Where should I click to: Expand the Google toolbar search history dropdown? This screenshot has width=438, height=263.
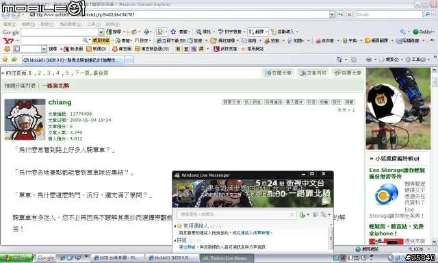click(x=101, y=32)
